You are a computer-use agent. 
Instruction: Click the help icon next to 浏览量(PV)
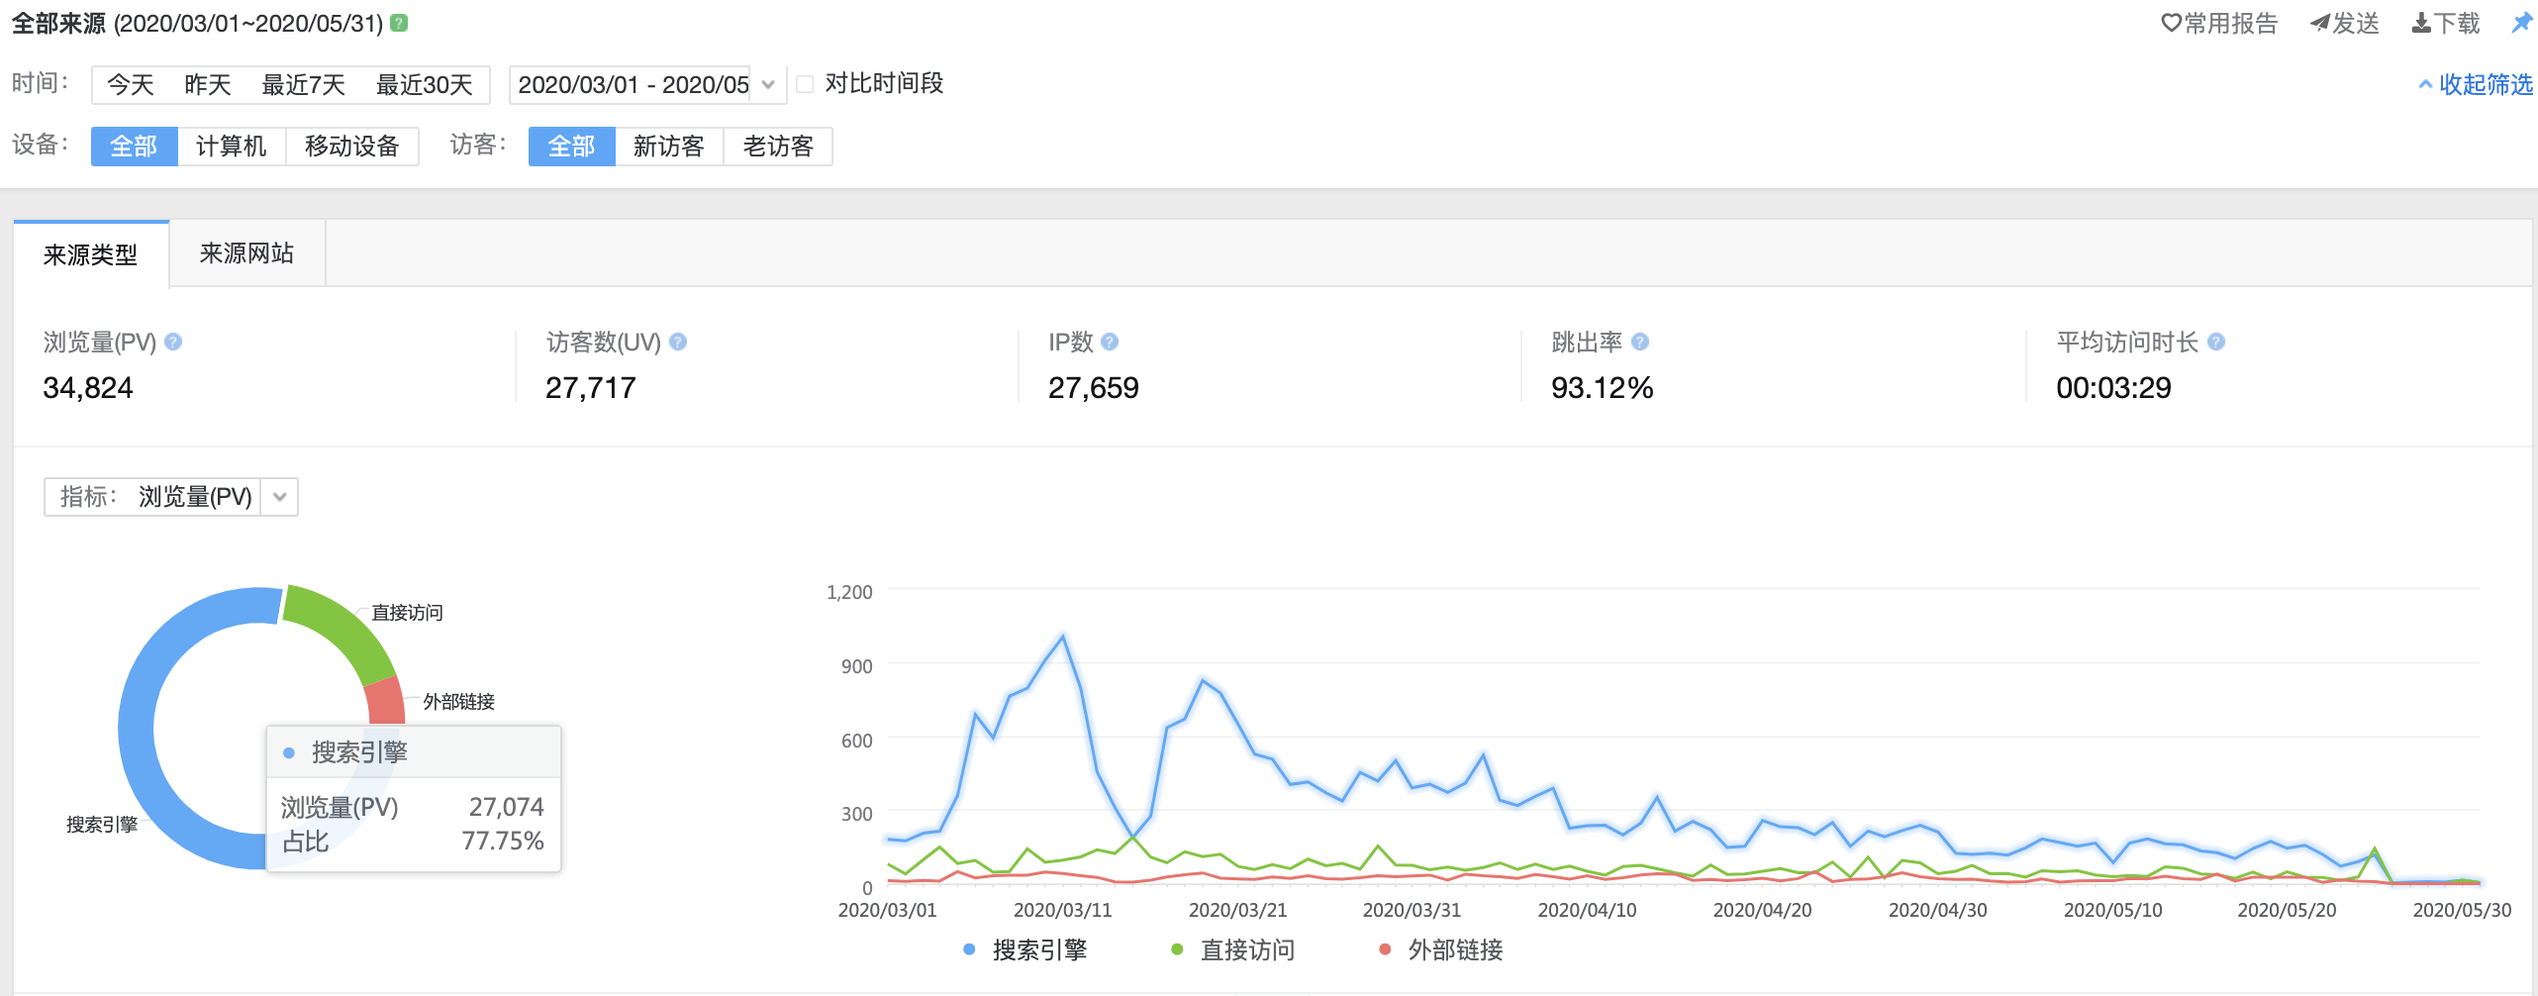173,342
